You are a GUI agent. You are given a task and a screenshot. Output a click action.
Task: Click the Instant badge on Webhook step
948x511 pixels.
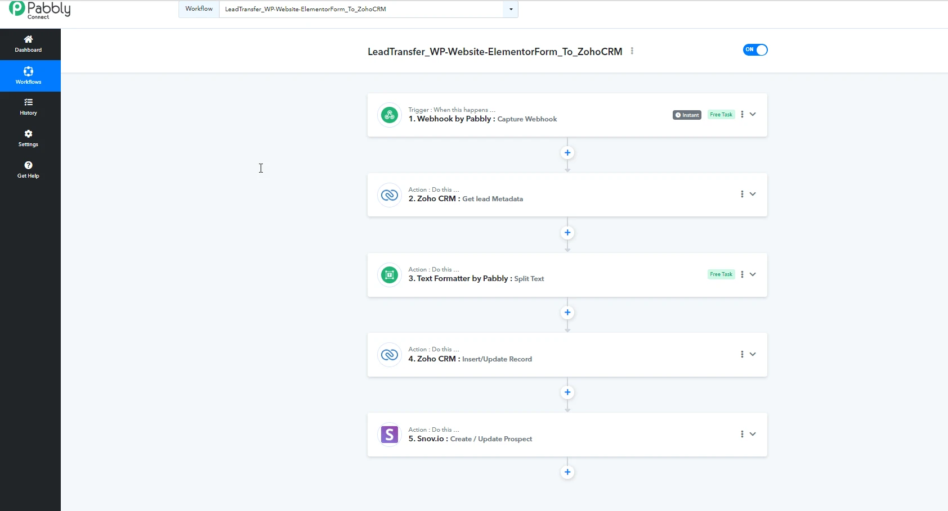click(687, 115)
